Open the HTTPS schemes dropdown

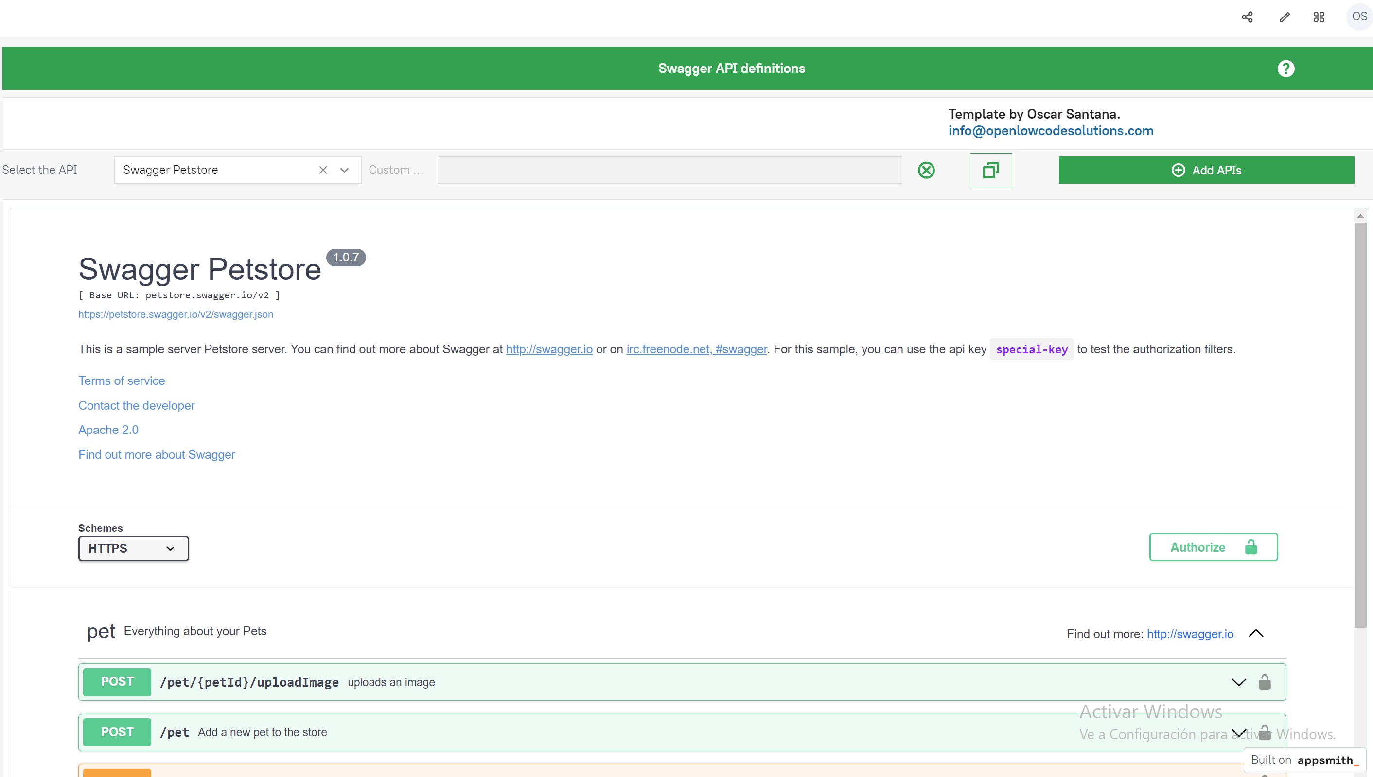tap(133, 548)
